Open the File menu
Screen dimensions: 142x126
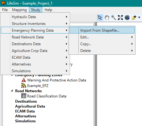(x=5, y=10)
